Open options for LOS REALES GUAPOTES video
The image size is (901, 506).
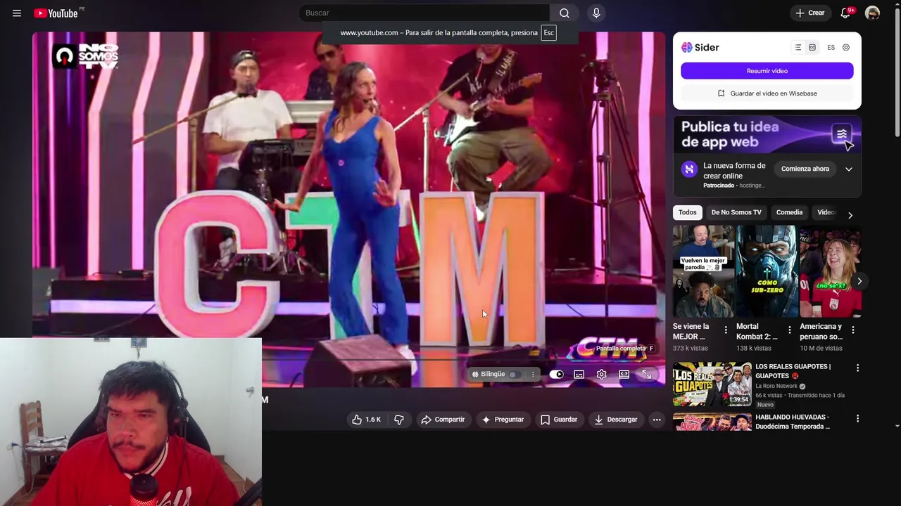tap(857, 368)
